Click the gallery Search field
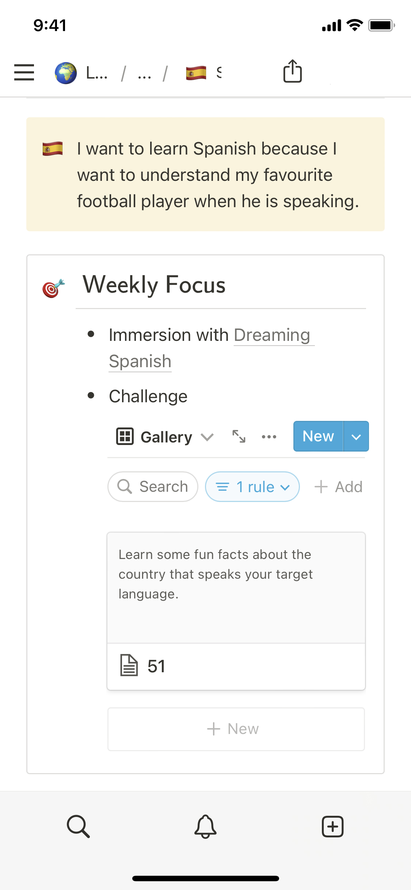This screenshot has height=890, width=411. pos(153,487)
